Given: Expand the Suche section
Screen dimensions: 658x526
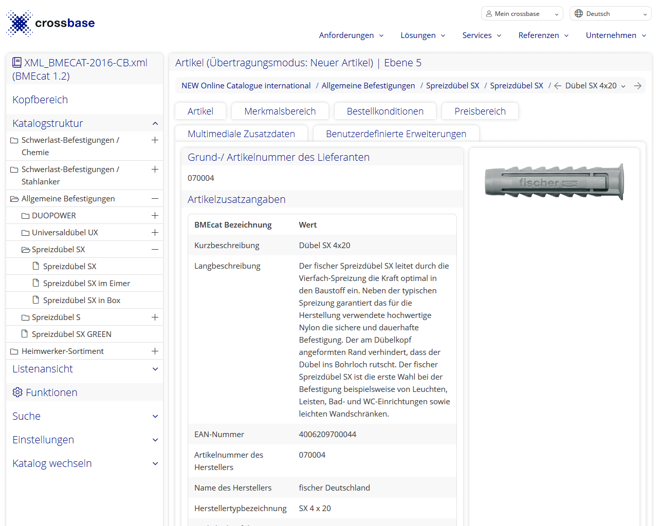Looking at the screenshot, I should point(155,416).
